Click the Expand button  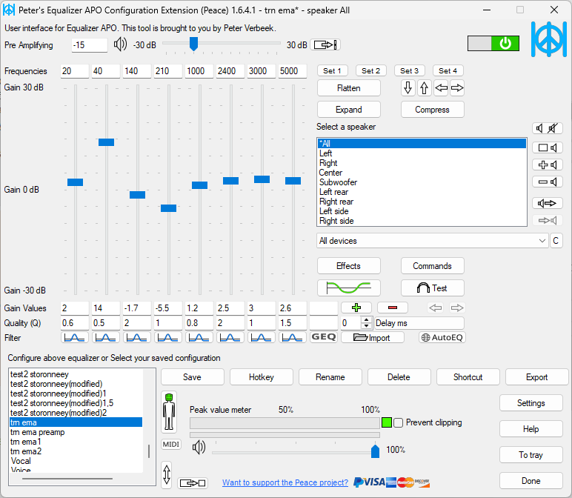click(349, 110)
